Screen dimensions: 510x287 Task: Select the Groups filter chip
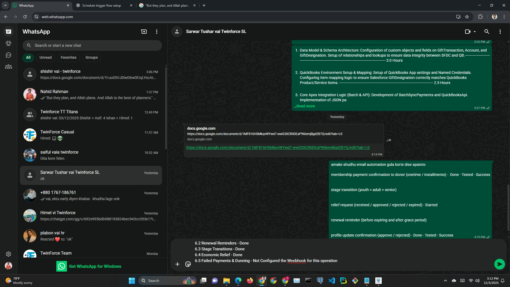point(92,57)
